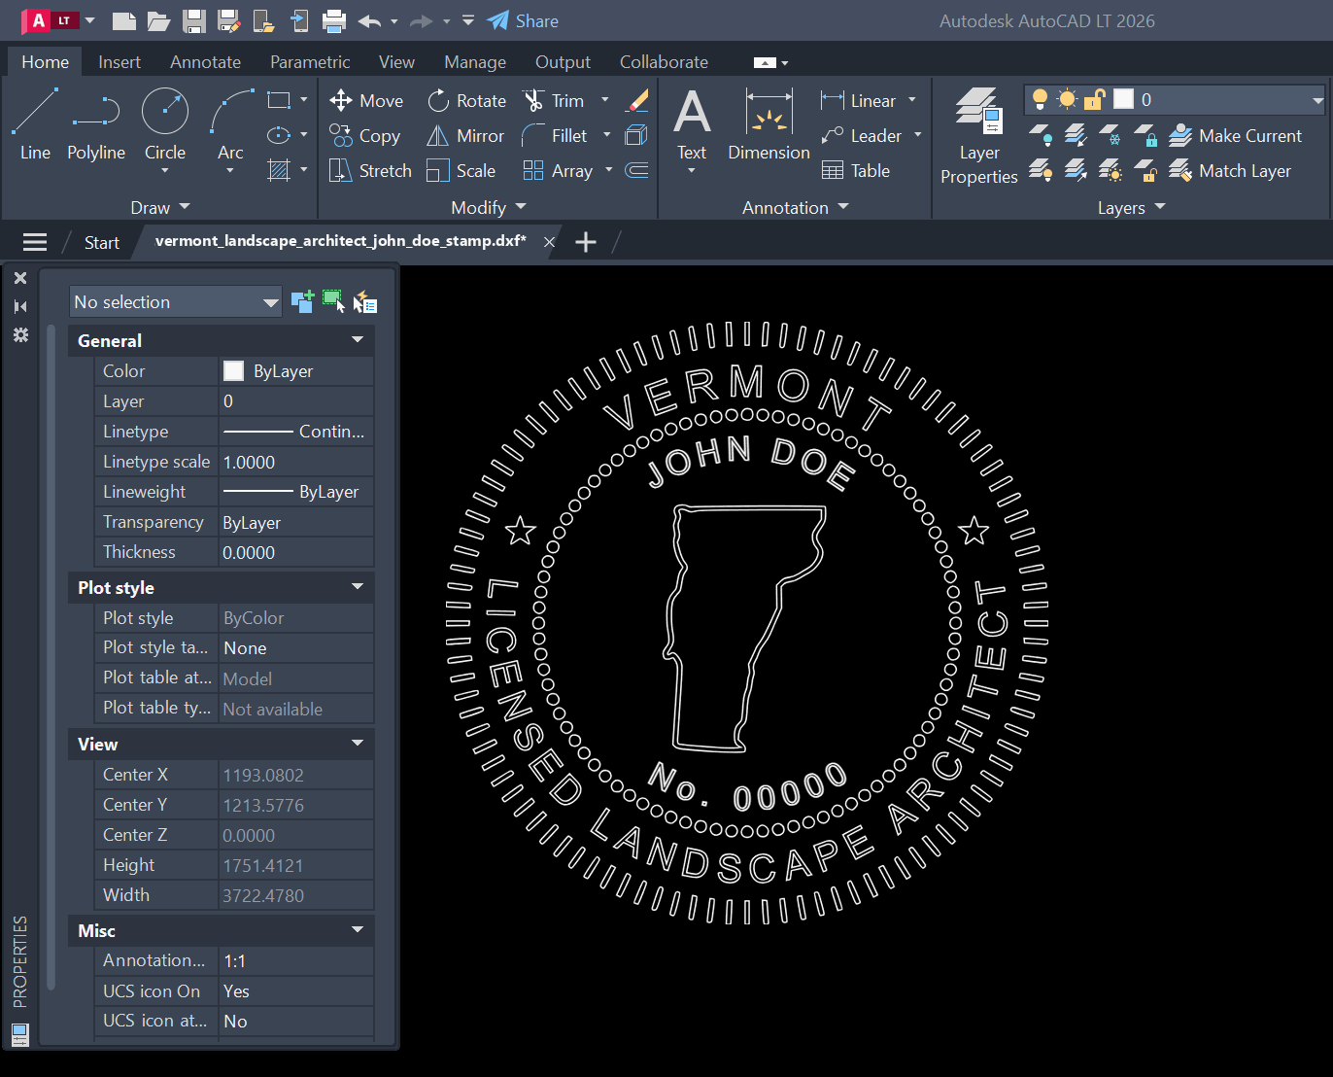Toggle layer 0 freeze sun icon
1333x1077 pixels.
click(1067, 99)
